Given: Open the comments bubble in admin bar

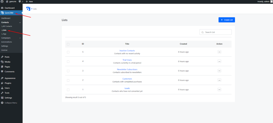Looking at the screenshot, I should pos(20,1).
